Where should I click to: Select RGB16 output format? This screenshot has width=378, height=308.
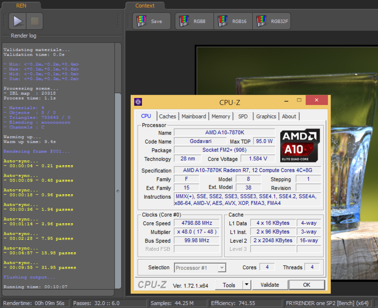coord(233,21)
